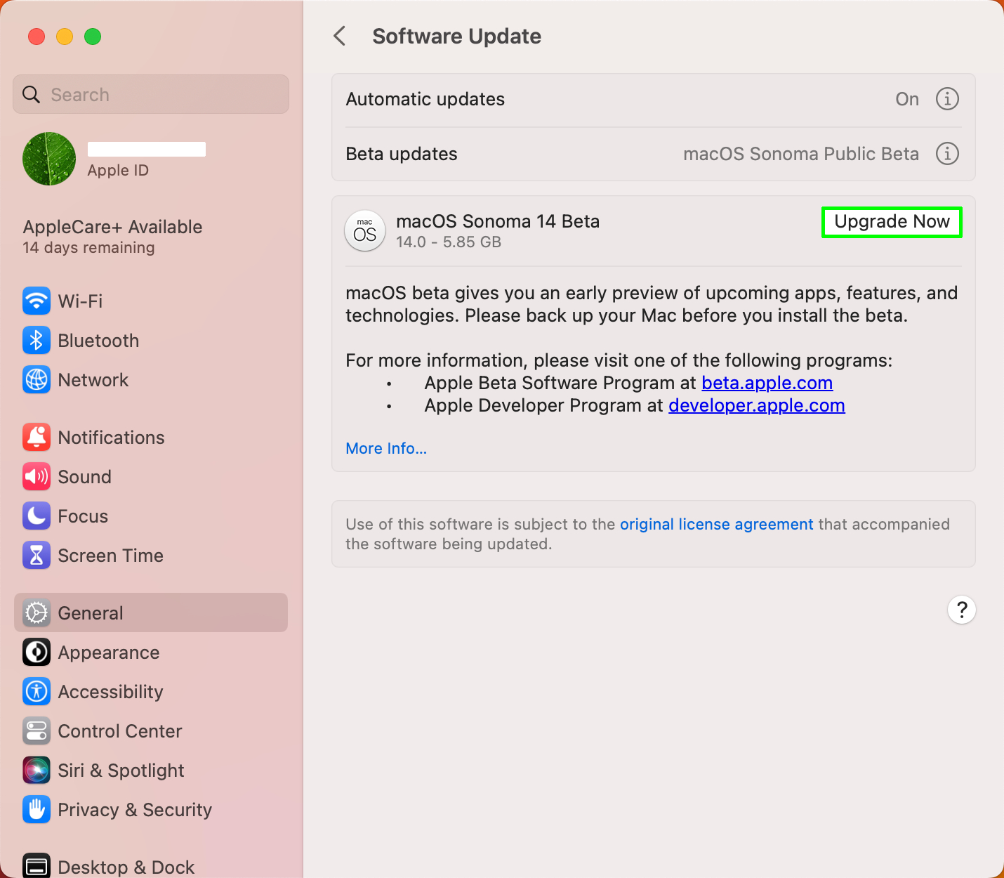Open developer.apple.com link

[757, 405]
